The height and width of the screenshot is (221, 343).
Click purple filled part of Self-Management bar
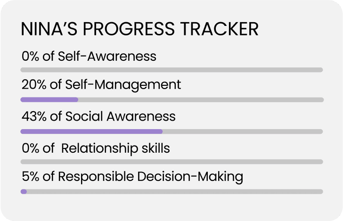point(49,99)
